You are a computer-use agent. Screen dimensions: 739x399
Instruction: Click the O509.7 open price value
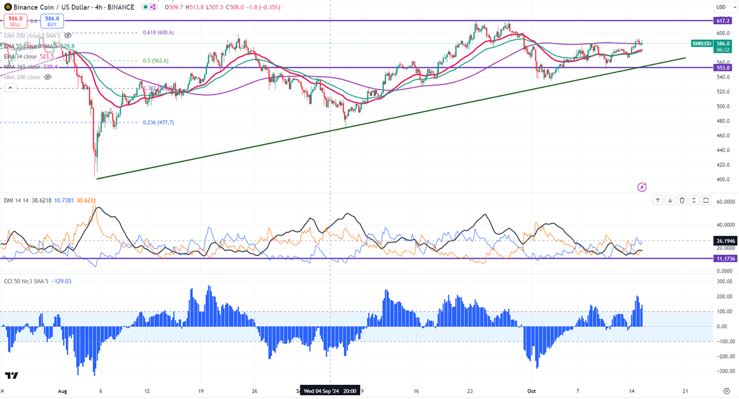pos(174,7)
